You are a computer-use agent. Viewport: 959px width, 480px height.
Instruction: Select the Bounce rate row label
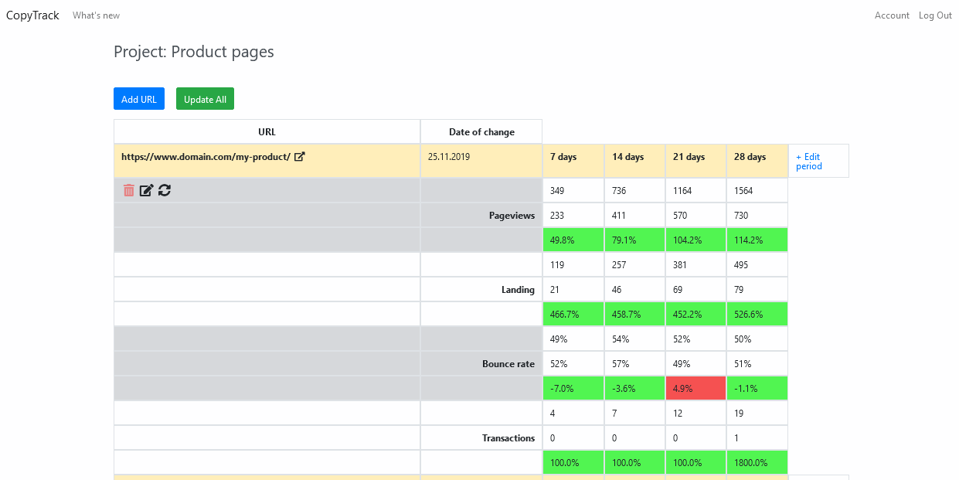coord(508,364)
